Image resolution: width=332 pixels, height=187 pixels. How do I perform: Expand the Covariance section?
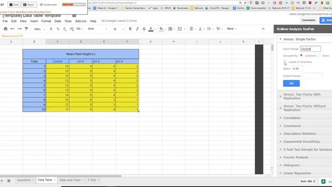point(305,126)
